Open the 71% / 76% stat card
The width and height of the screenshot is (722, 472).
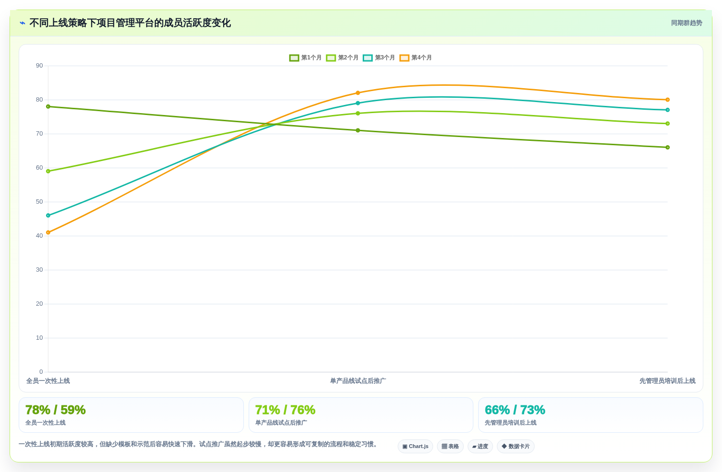[361, 415]
